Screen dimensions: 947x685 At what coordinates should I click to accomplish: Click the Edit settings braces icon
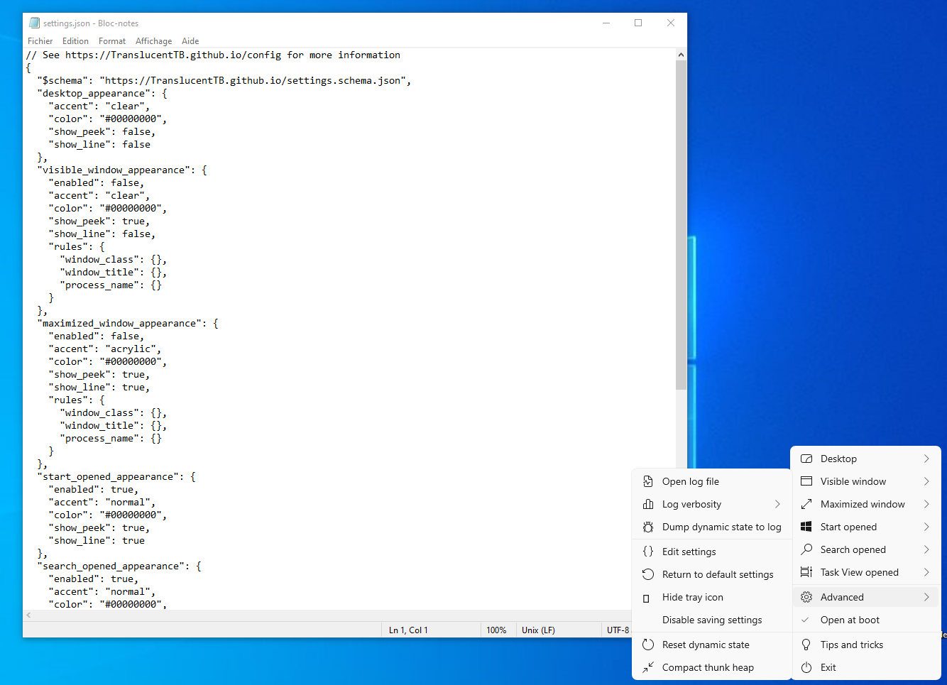pos(647,552)
